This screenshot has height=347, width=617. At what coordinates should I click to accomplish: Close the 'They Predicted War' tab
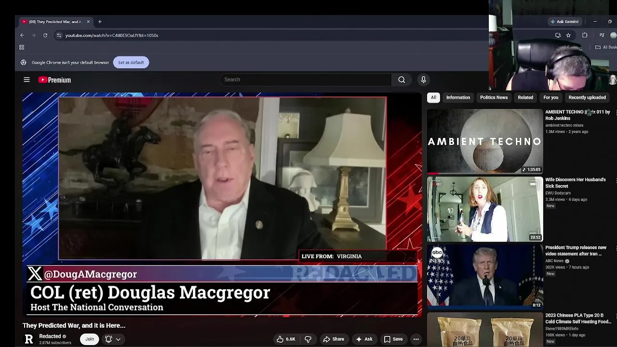(88, 22)
